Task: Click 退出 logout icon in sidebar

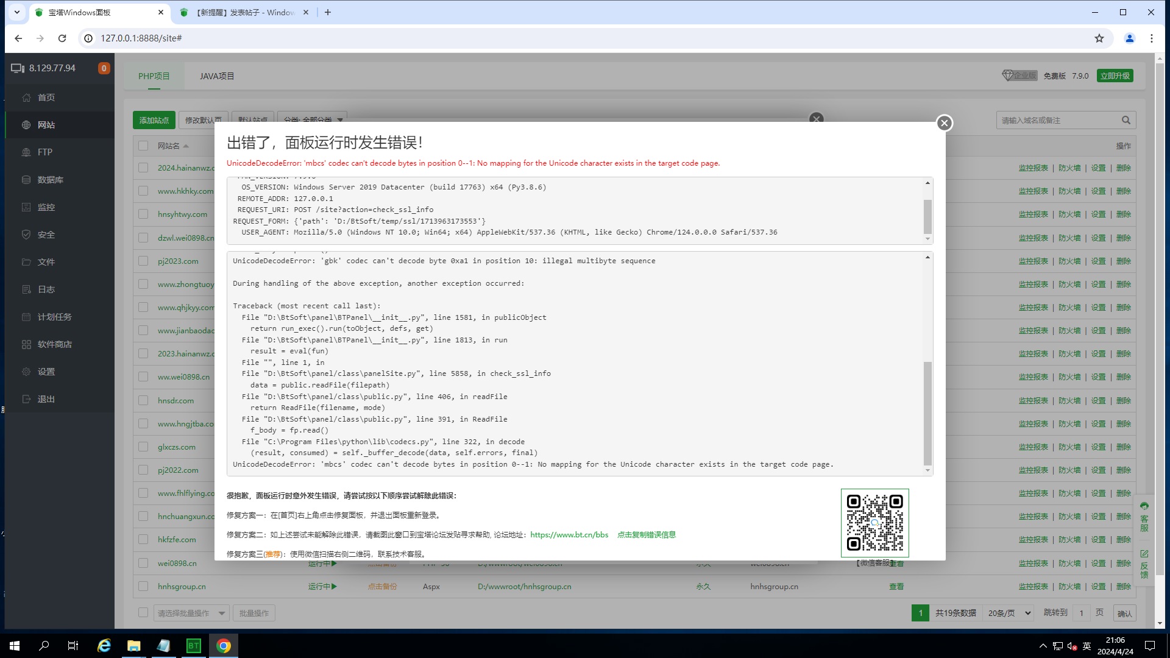Action: (x=26, y=399)
